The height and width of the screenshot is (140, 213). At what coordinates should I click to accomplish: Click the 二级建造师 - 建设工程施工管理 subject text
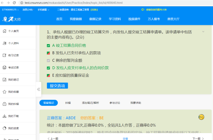coord(73,10)
